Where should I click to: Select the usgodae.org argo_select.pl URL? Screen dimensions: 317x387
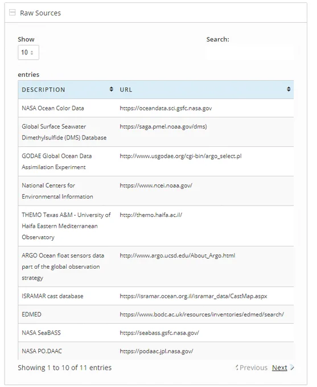(x=180, y=156)
